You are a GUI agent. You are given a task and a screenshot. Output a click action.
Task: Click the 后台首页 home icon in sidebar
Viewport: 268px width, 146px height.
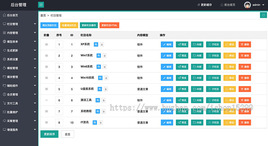[4, 15]
